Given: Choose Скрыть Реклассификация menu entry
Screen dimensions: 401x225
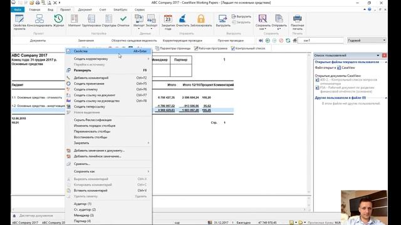Looking at the screenshot, I should pos(108,120).
